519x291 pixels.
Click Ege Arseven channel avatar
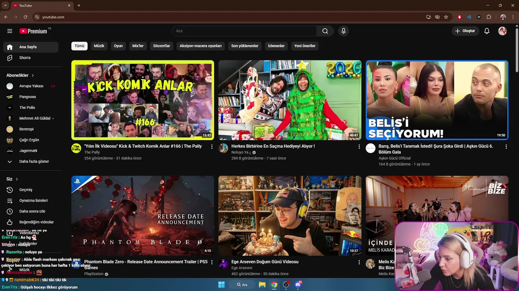coord(223,264)
